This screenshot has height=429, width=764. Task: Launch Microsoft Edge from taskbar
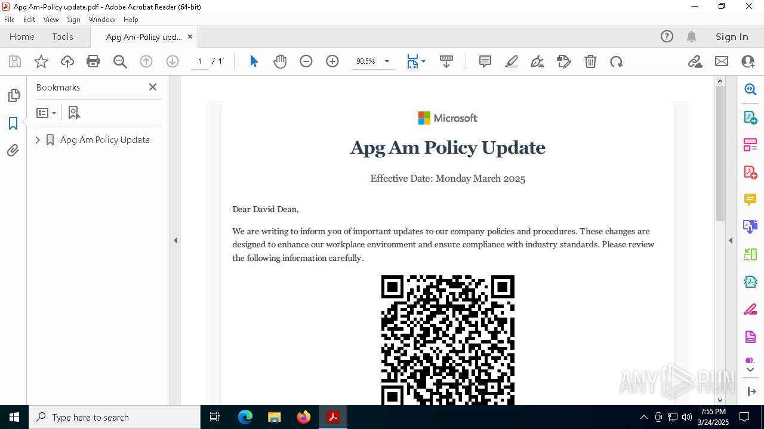tap(245, 417)
